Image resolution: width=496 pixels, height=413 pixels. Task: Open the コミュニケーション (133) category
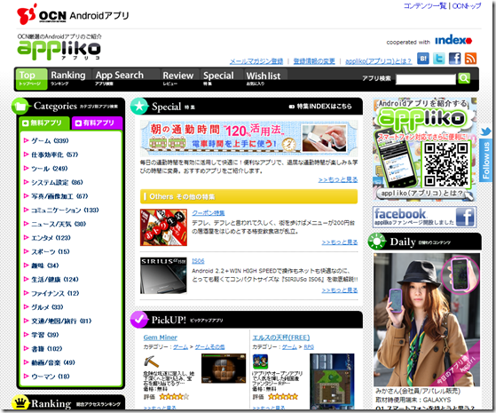[65, 210]
